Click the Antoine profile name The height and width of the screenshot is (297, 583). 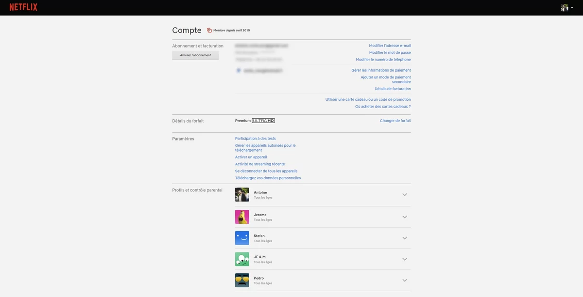260,192
